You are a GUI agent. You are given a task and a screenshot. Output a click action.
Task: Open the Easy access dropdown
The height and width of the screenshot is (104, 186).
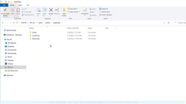74,12
